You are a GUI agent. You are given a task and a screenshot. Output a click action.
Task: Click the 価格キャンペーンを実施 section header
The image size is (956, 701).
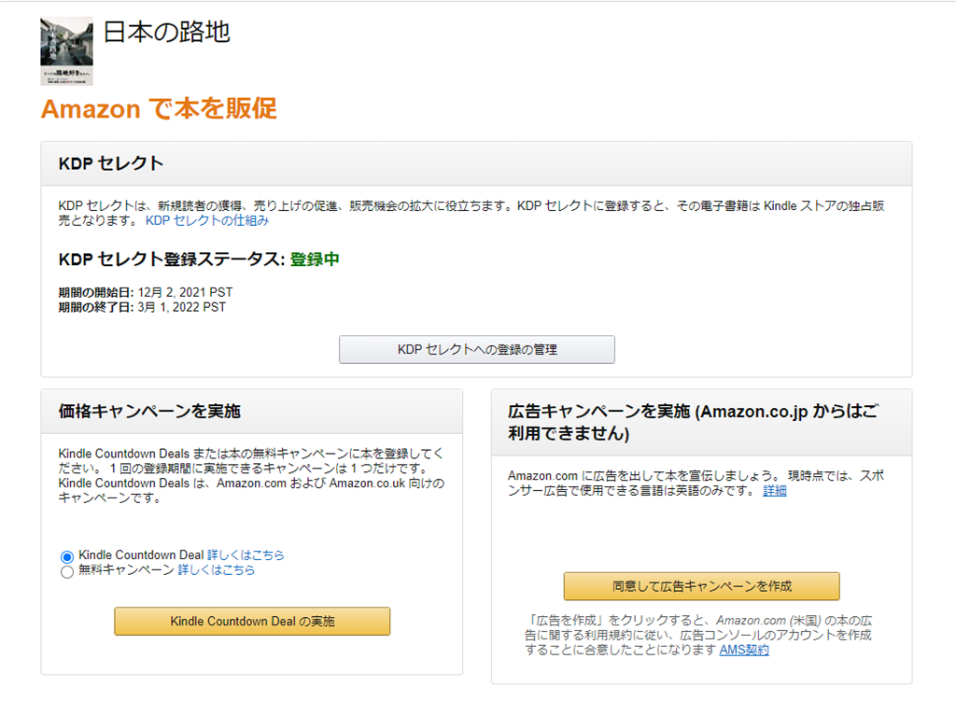(x=252, y=412)
